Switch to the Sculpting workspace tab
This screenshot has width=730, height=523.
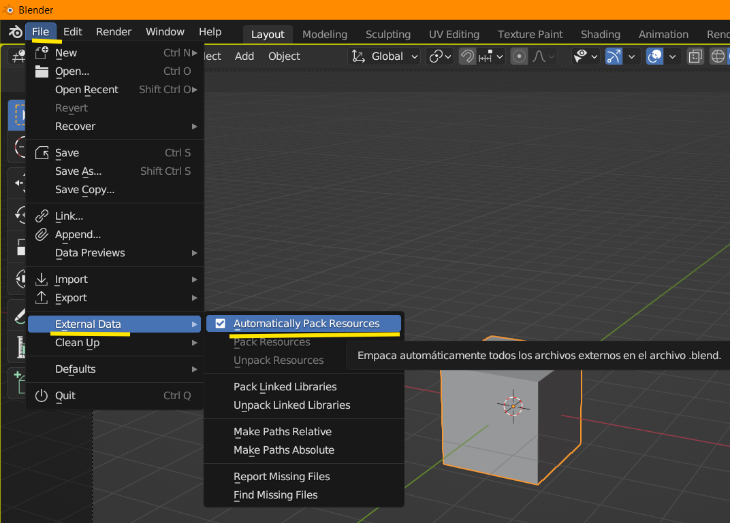[388, 35]
